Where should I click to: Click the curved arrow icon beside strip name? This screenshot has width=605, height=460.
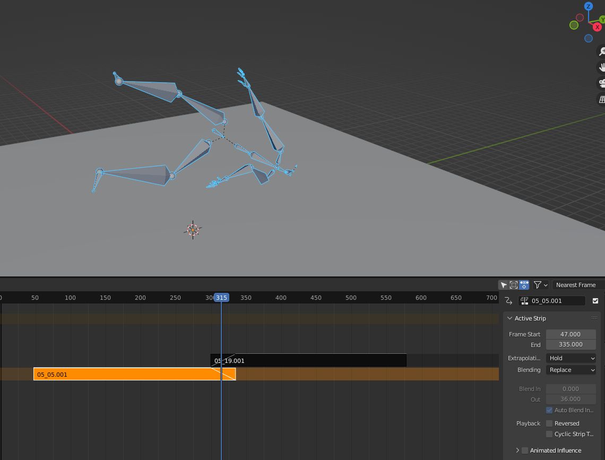[x=508, y=301]
